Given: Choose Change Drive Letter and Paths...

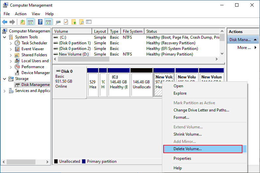Looking at the screenshot, I should (205, 110).
